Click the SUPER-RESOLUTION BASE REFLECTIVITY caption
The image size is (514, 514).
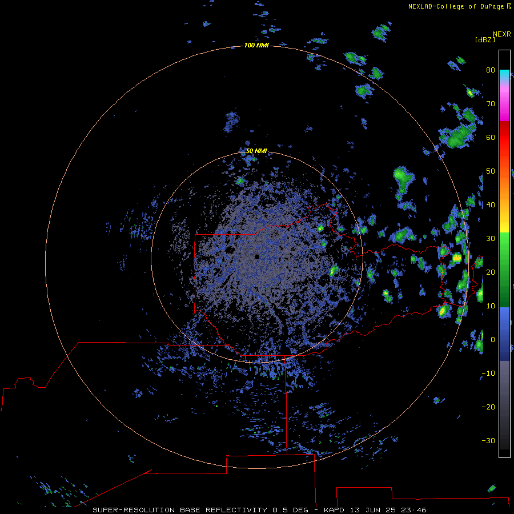tap(180, 510)
